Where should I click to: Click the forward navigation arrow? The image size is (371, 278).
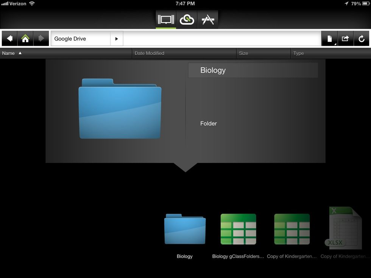click(41, 38)
